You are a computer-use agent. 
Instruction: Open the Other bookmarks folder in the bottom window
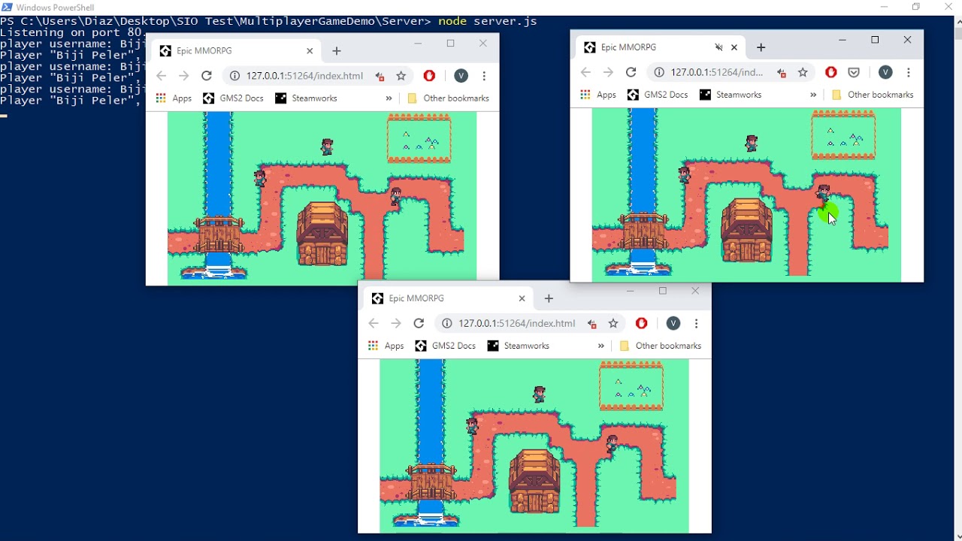(x=660, y=346)
